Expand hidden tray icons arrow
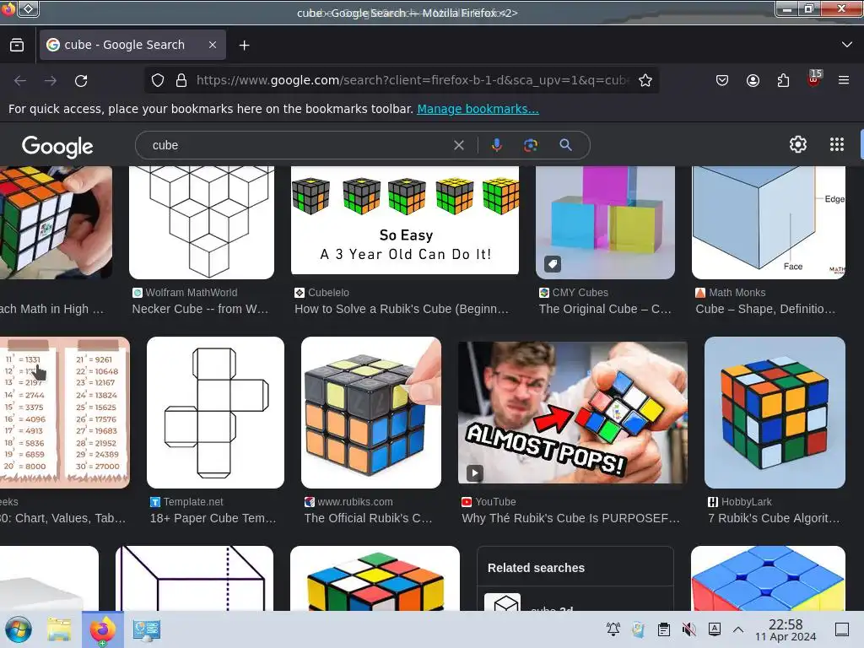The width and height of the screenshot is (864, 648). (x=738, y=629)
